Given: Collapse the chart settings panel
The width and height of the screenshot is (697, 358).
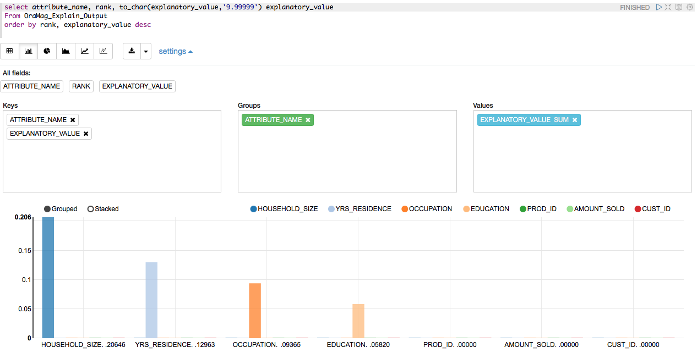Looking at the screenshot, I should (176, 51).
